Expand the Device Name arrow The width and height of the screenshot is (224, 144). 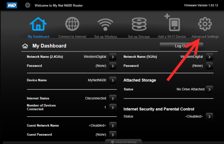[113, 80]
